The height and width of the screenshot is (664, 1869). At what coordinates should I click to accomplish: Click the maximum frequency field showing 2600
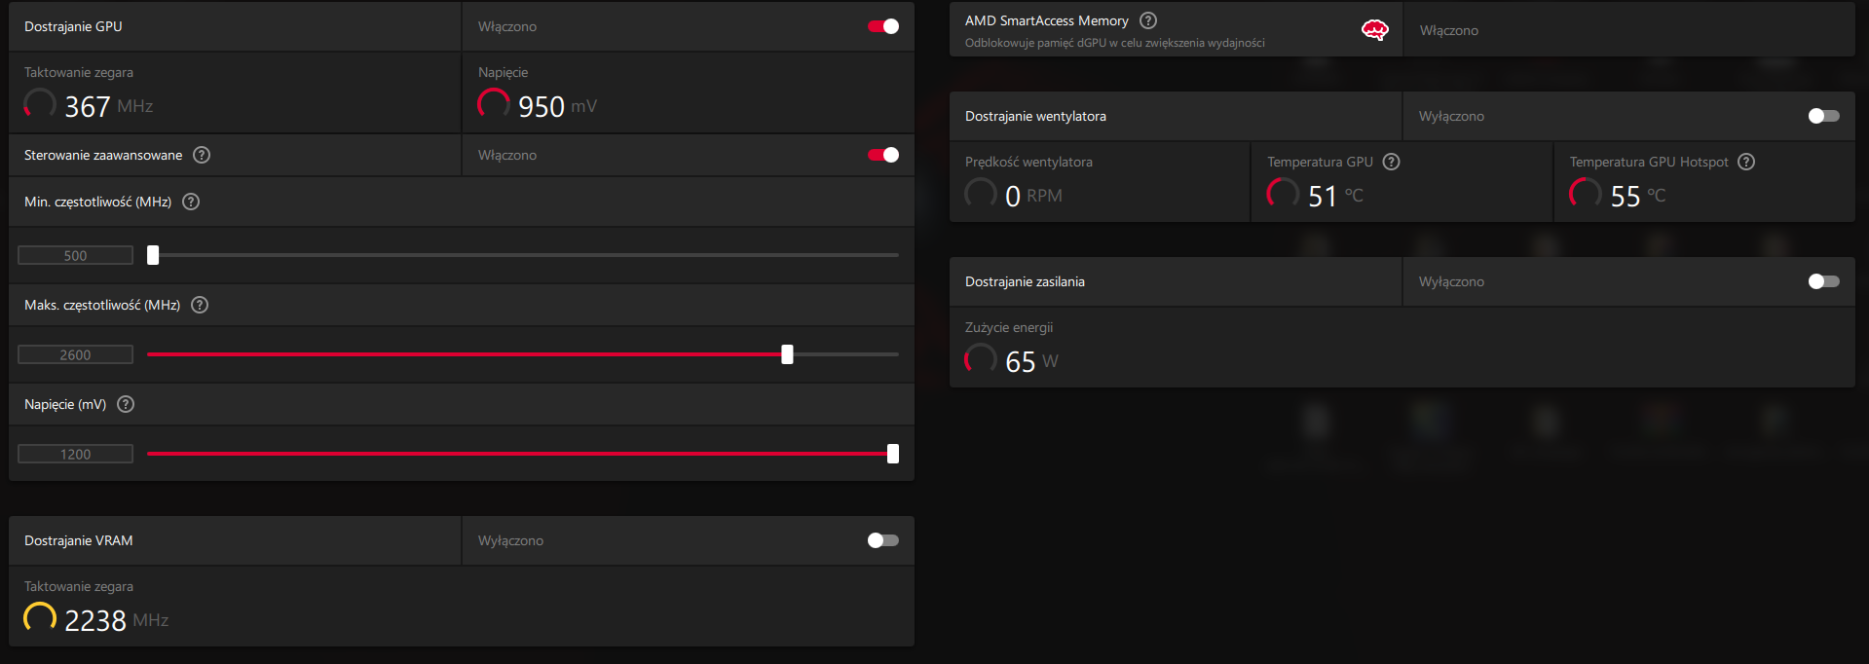76,354
